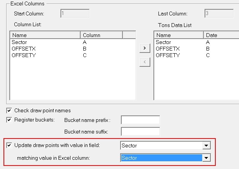Toggle Check draw point names checkbox

pos(9,110)
